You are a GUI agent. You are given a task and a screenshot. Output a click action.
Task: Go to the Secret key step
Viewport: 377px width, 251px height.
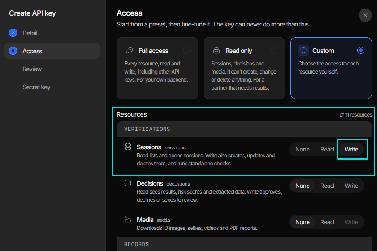click(52, 87)
